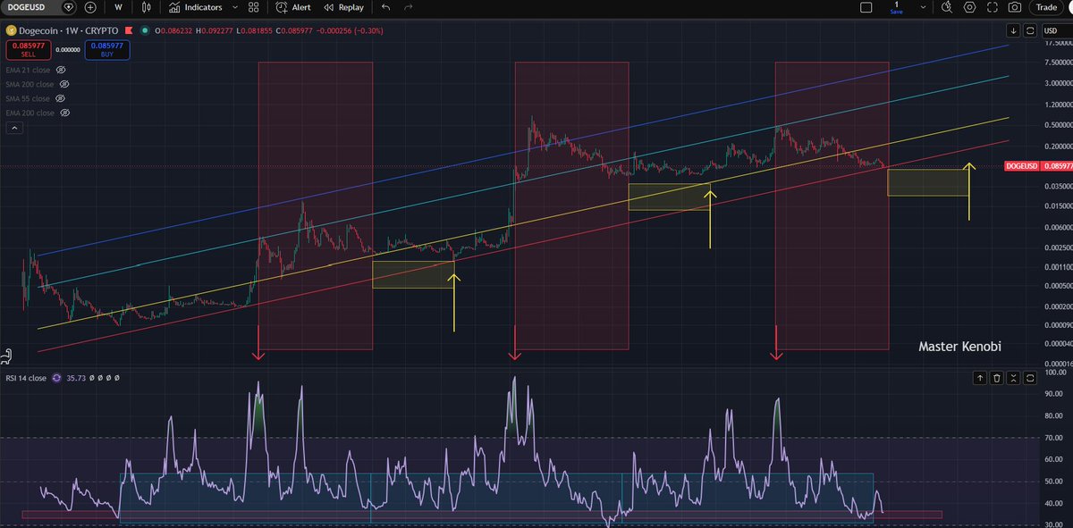Click the 0.500000 price axis label
The width and height of the screenshot is (1073, 528).
click(x=1057, y=125)
